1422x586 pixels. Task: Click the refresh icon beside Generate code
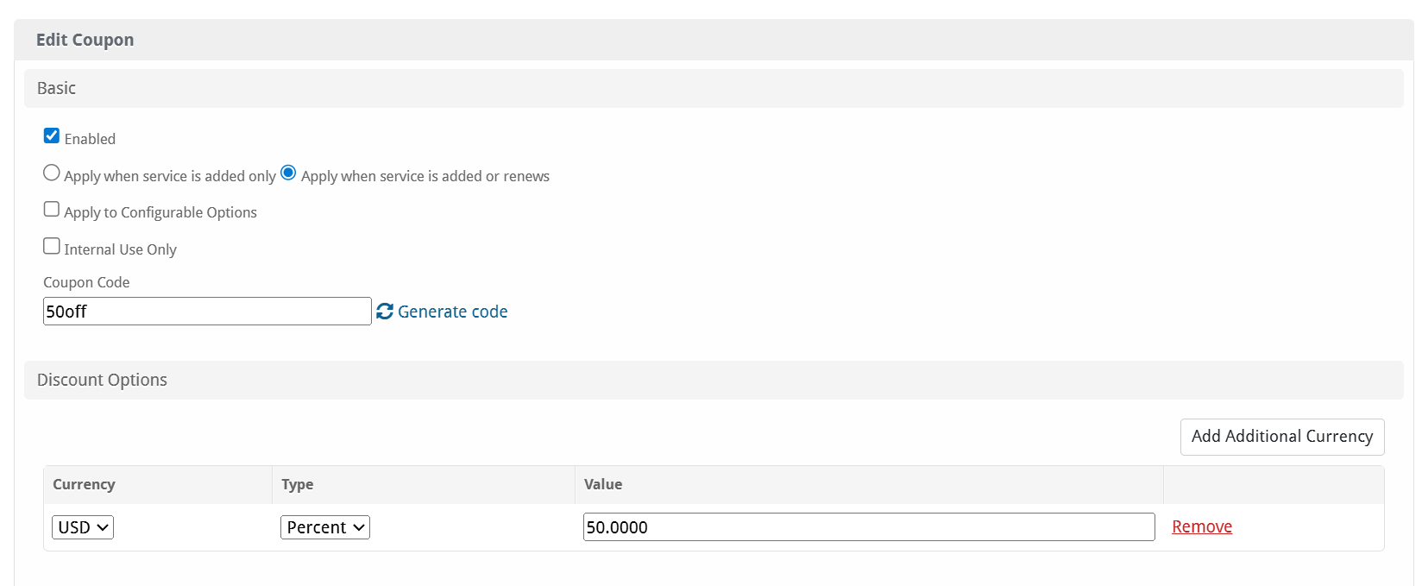click(385, 312)
